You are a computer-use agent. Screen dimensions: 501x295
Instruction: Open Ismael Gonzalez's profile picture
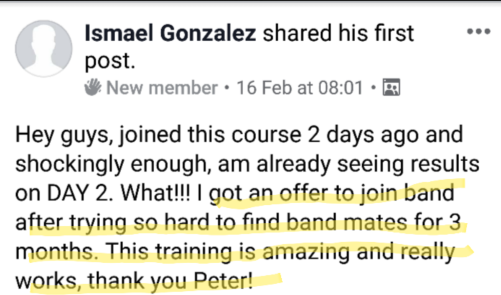tap(43, 48)
